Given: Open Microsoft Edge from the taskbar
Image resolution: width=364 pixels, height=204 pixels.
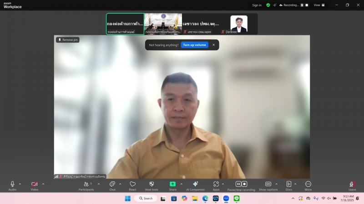Looking at the screenshot, I should point(205,199).
